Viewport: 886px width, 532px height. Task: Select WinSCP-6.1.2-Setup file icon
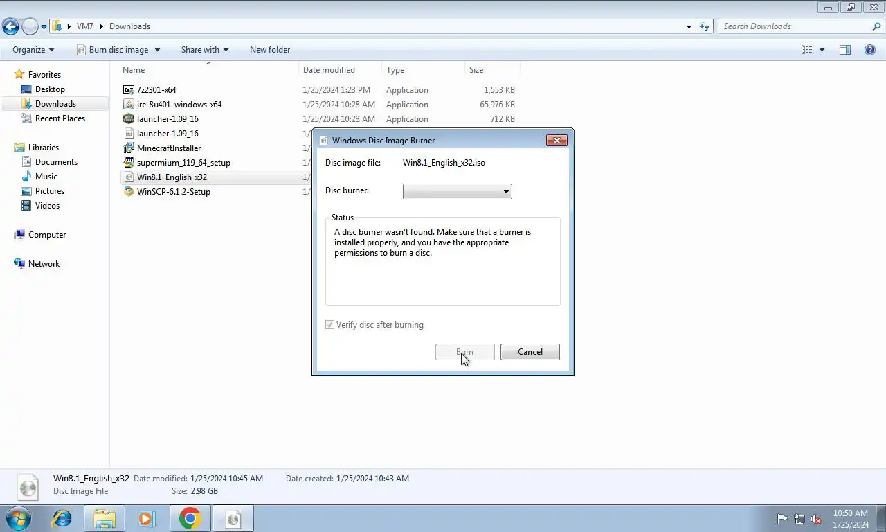click(x=128, y=192)
